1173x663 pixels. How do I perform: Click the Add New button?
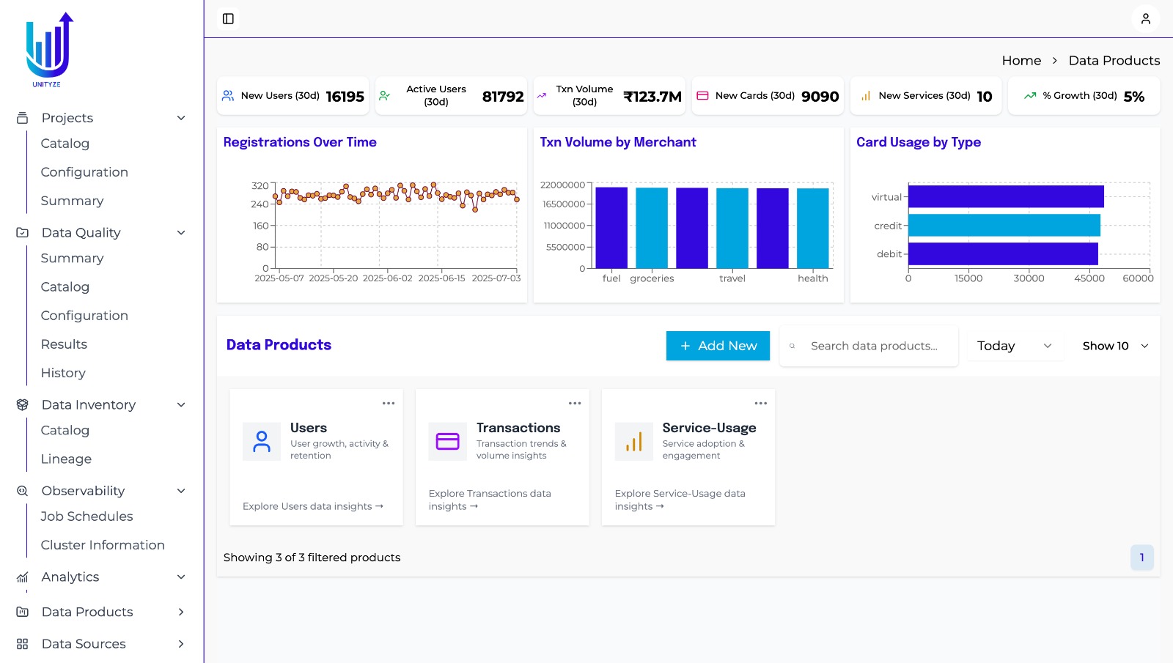[x=718, y=346]
